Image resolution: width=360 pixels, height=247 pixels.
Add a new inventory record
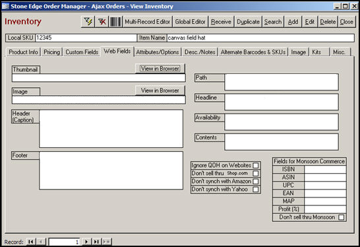tap(293, 22)
